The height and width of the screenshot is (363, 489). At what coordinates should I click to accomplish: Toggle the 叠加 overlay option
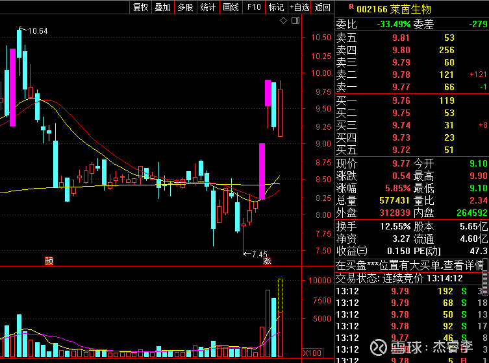[x=162, y=7]
